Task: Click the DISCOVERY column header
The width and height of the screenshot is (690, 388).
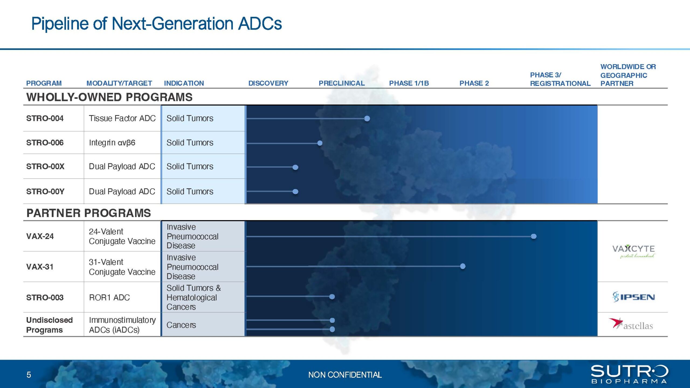Action: 268,83
